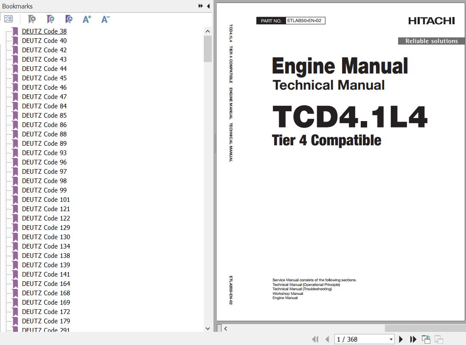Open bookmark DEUTZ Code 44
Image resolution: width=466 pixels, height=345 pixels.
coord(44,69)
